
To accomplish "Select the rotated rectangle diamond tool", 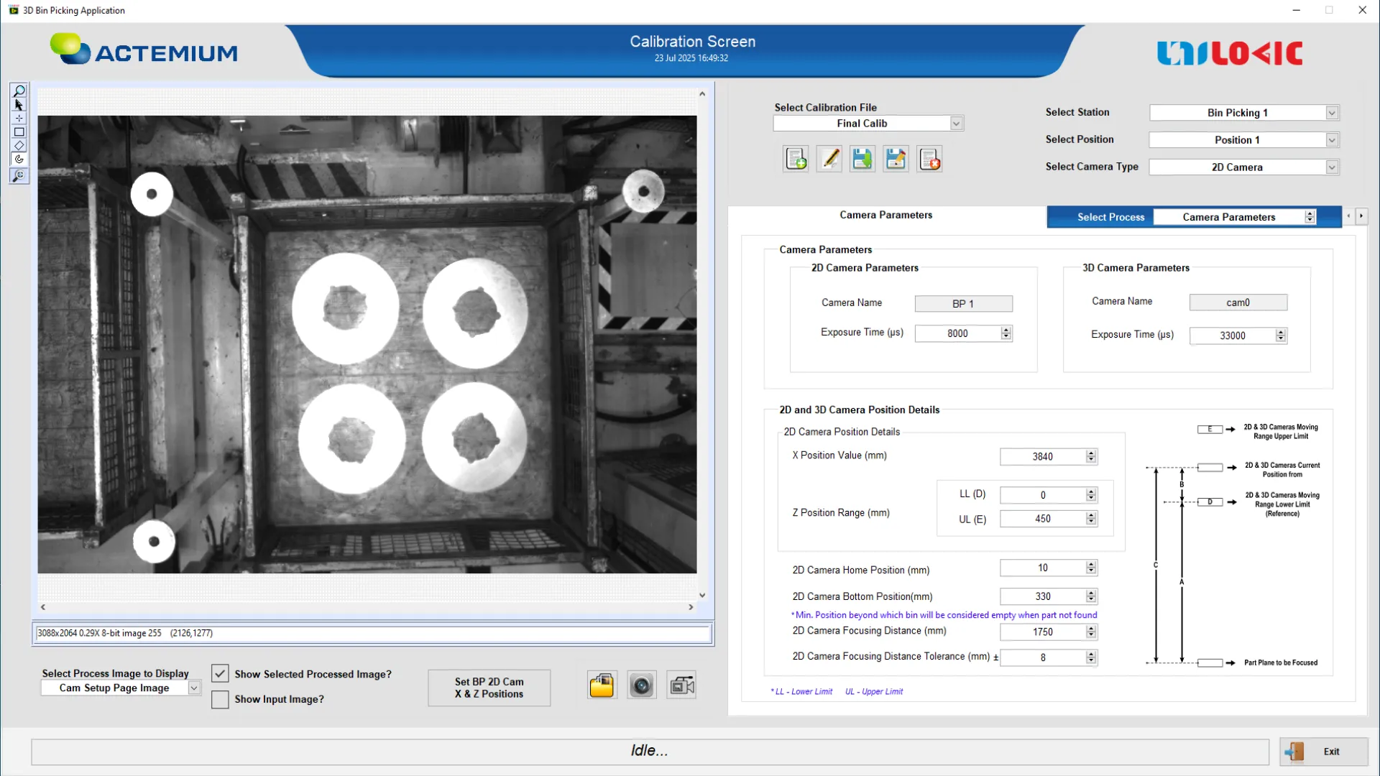I will 19,146.
